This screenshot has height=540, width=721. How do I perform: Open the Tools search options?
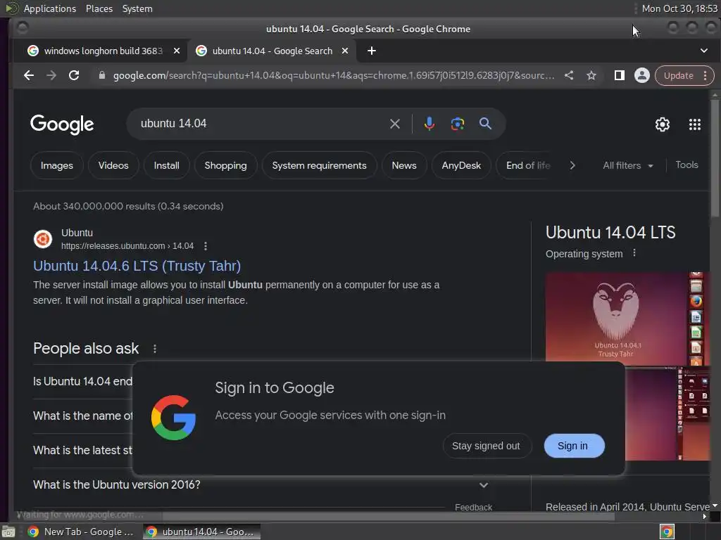pos(686,165)
